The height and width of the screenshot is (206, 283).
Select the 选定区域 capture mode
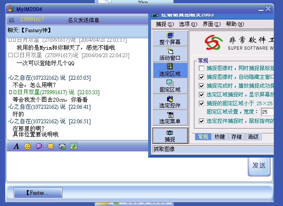point(170,70)
